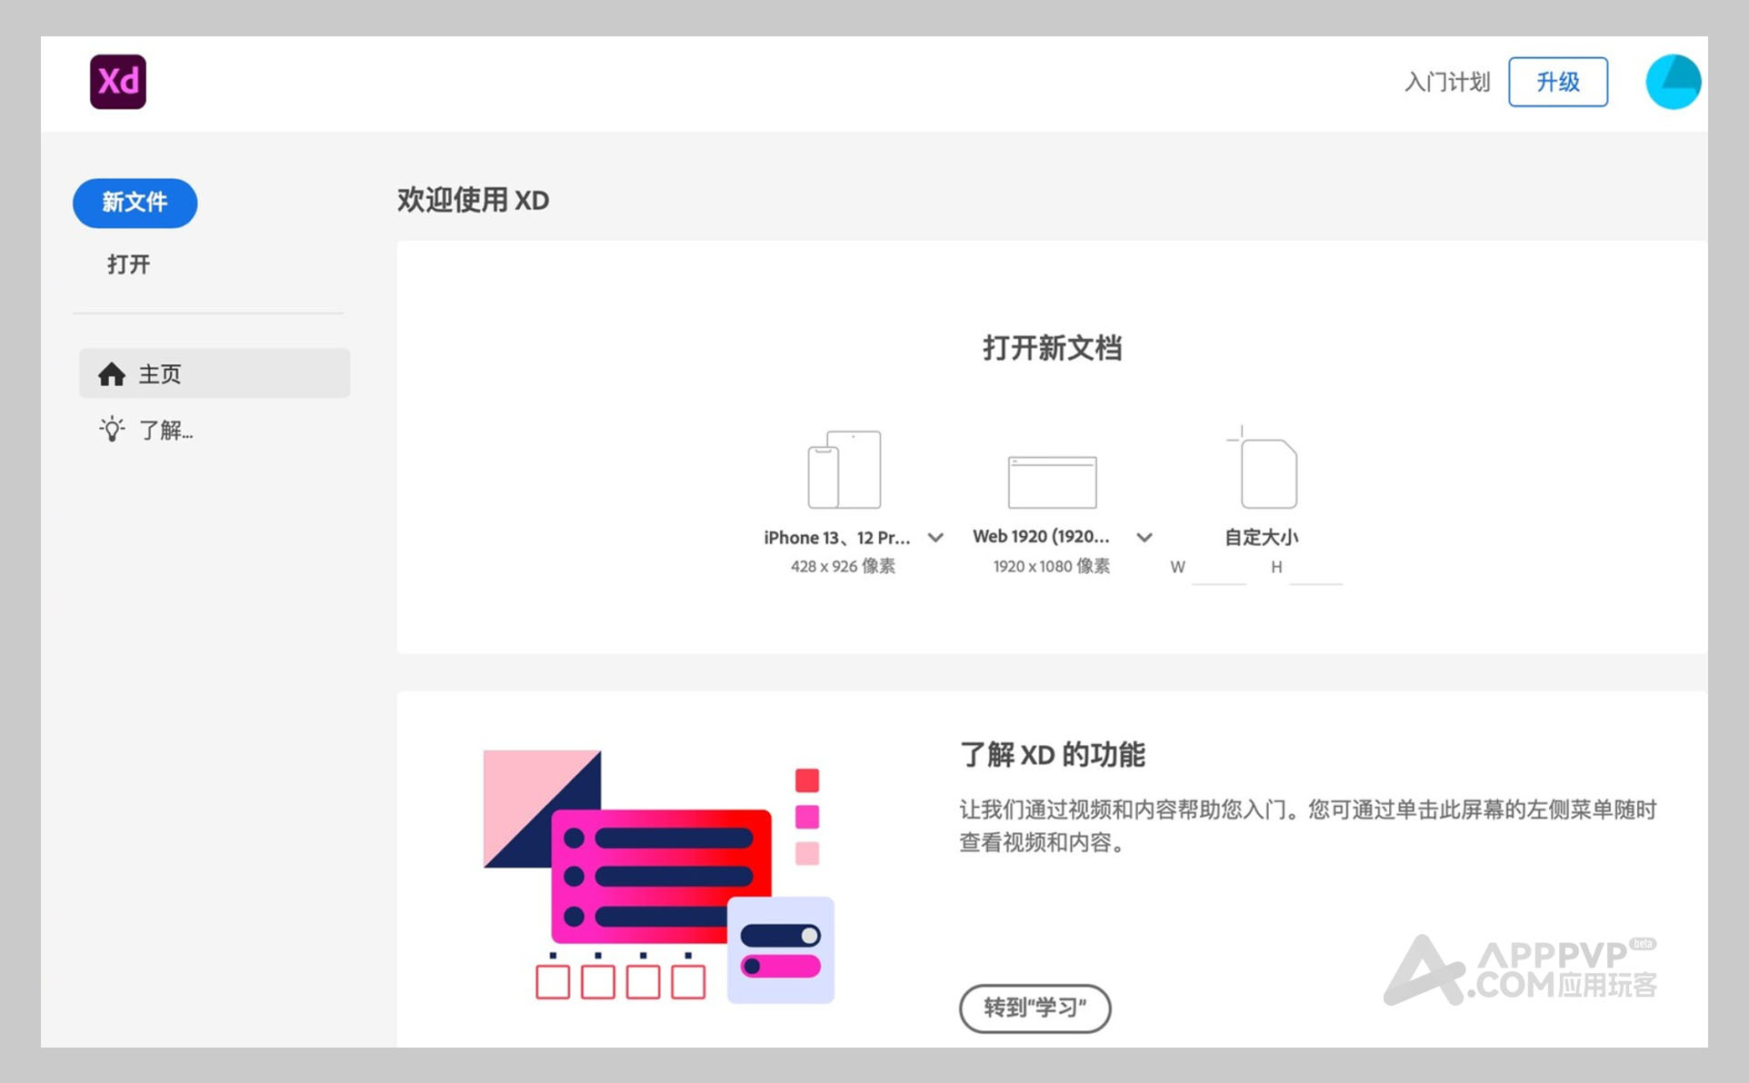Select the iPhone and tablet artboard icon
The image size is (1749, 1083).
(845, 470)
